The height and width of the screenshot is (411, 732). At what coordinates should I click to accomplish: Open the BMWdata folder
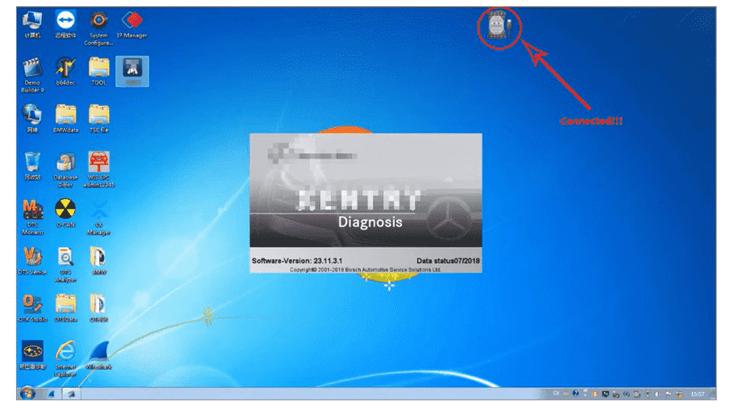click(66, 119)
